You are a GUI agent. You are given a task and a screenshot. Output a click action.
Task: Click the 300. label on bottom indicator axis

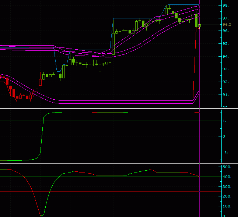click(227, 187)
